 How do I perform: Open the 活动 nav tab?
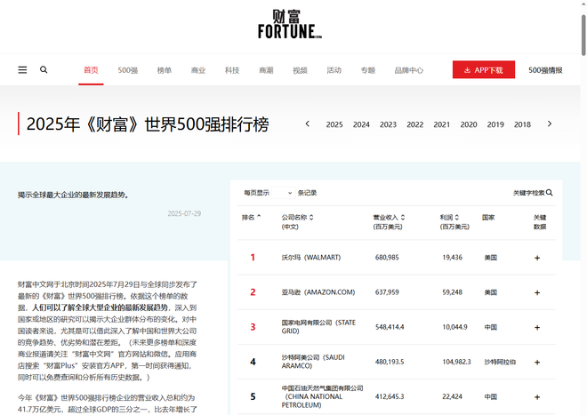coord(334,70)
